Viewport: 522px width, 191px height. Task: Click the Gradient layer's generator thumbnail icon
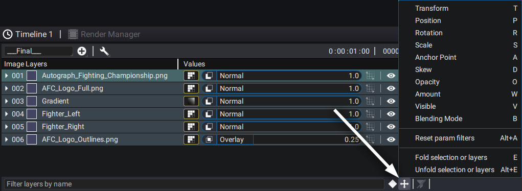pos(191,101)
